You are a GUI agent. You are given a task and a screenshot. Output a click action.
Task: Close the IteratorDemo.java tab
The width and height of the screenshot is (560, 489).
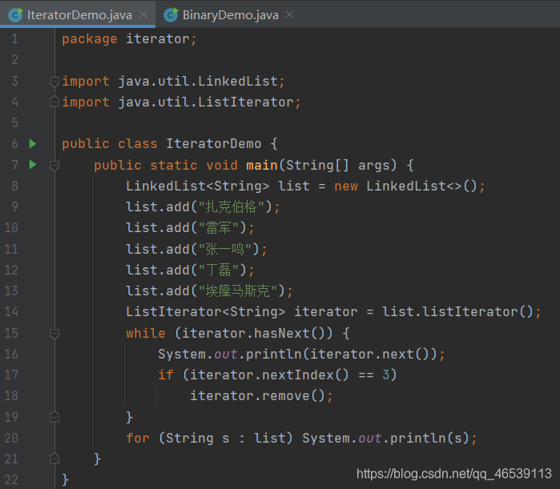143,14
